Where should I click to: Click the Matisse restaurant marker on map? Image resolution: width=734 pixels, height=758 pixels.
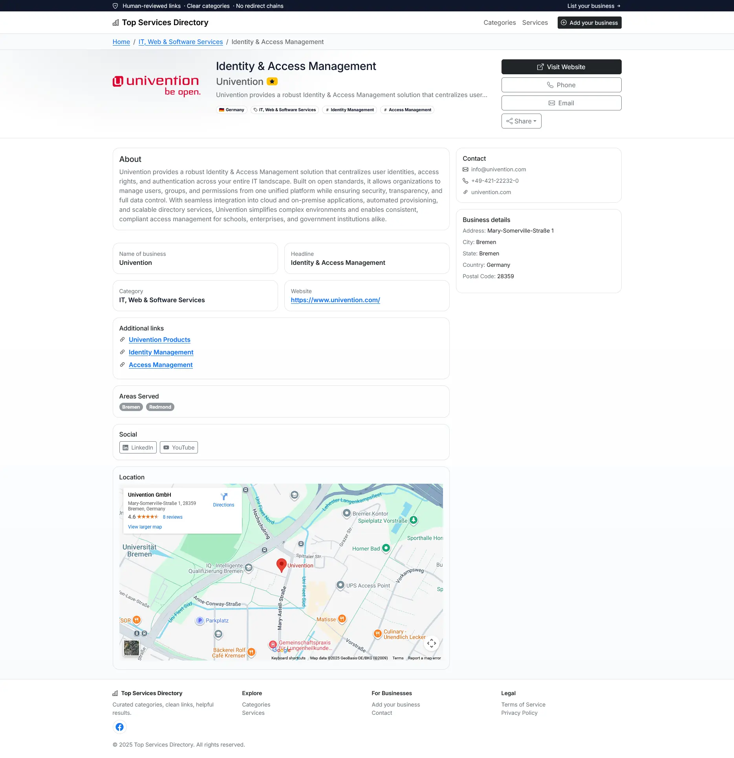point(342,619)
